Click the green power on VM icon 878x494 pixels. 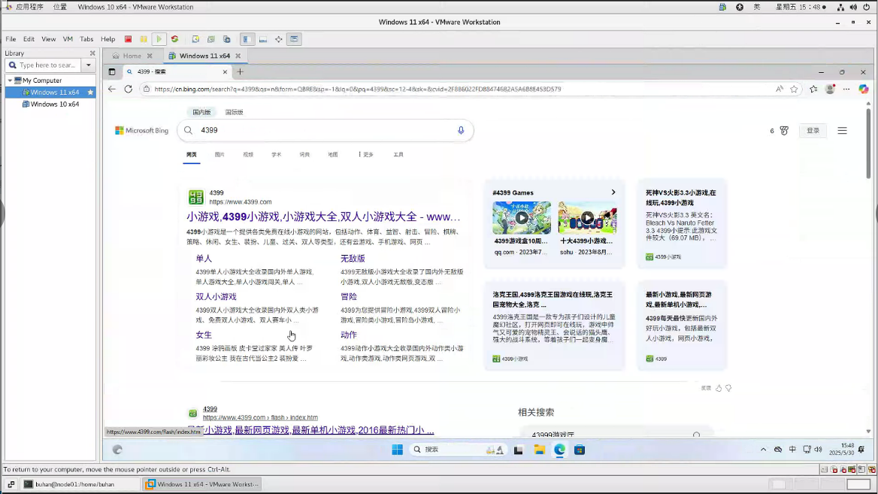[x=159, y=39]
